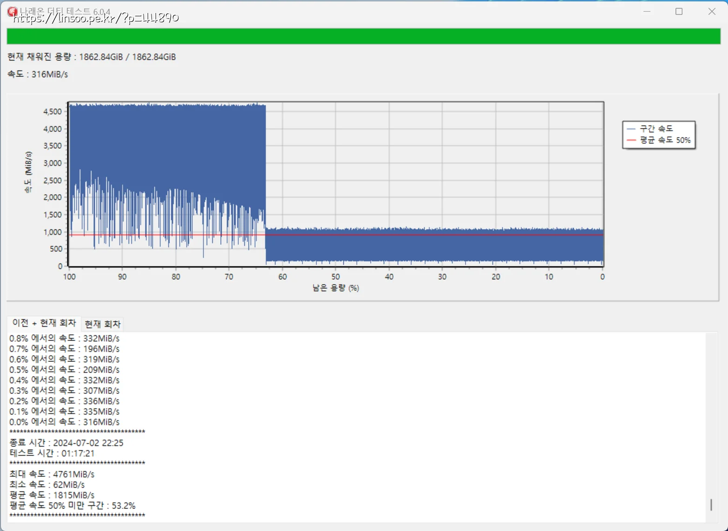The height and width of the screenshot is (531, 728).
Task: Select log line '0.7% 에서의 속도 : 196MiB/s'
Action: (x=65, y=349)
